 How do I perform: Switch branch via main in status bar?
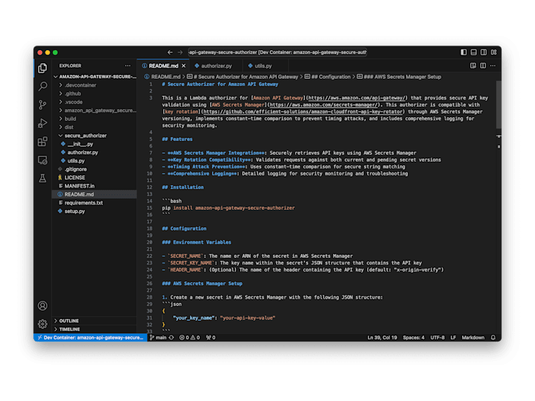click(158, 338)
